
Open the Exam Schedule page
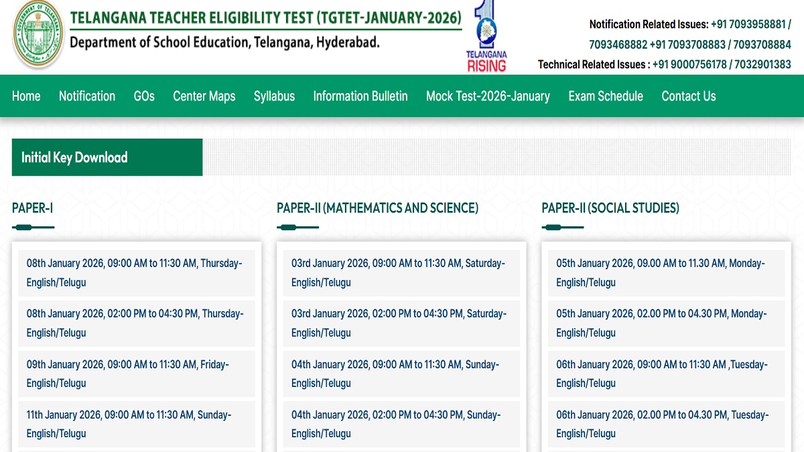pyautogui.click(x=605, y=96)
